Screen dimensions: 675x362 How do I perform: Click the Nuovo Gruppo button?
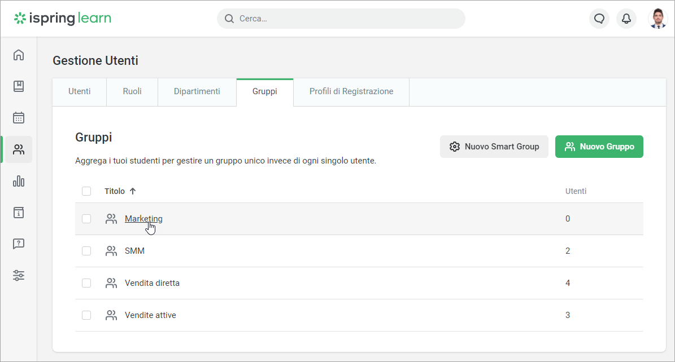click(x=599, y=147)
